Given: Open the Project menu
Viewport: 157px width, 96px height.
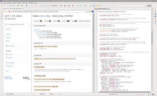Looking at the screenshot, I should [x=19, y=3].
